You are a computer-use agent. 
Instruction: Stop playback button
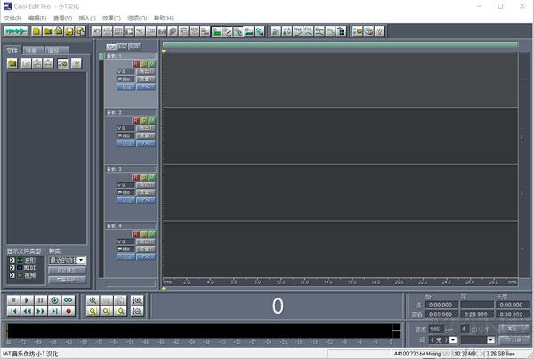click(x=13, y=300)
